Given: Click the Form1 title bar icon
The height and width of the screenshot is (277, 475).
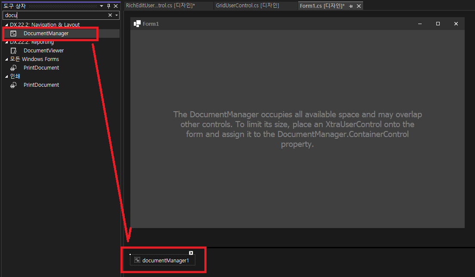Looking at the screenshot, I should pyautogui.click(x=137, y=24).
